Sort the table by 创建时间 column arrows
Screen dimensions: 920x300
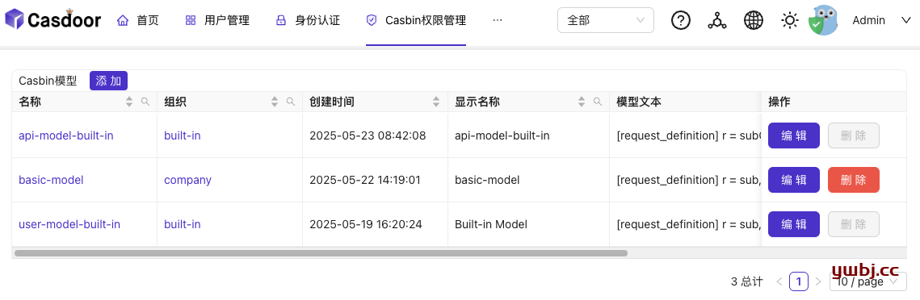(436, 102)
